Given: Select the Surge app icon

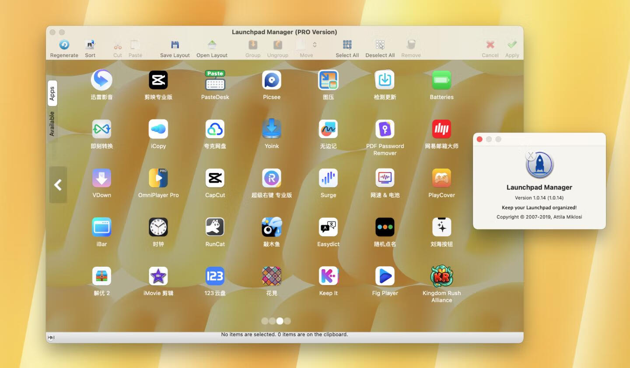Looking at the screenshot, I should [329, 178].
